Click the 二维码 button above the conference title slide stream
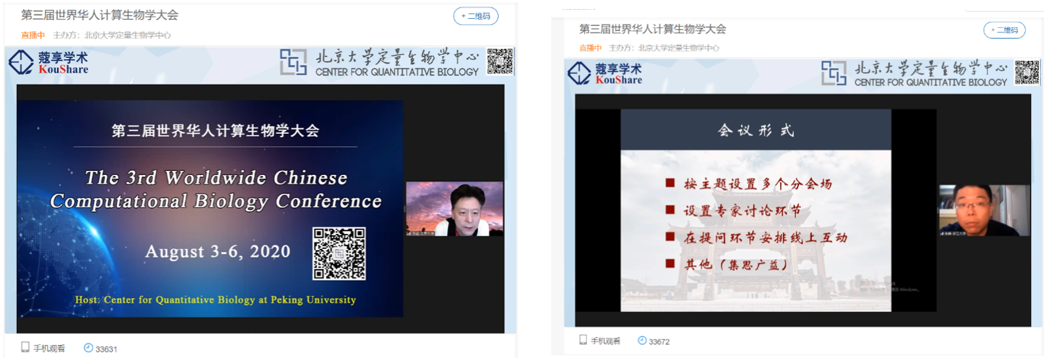The image size is (1046, 358). click(475, 16)
